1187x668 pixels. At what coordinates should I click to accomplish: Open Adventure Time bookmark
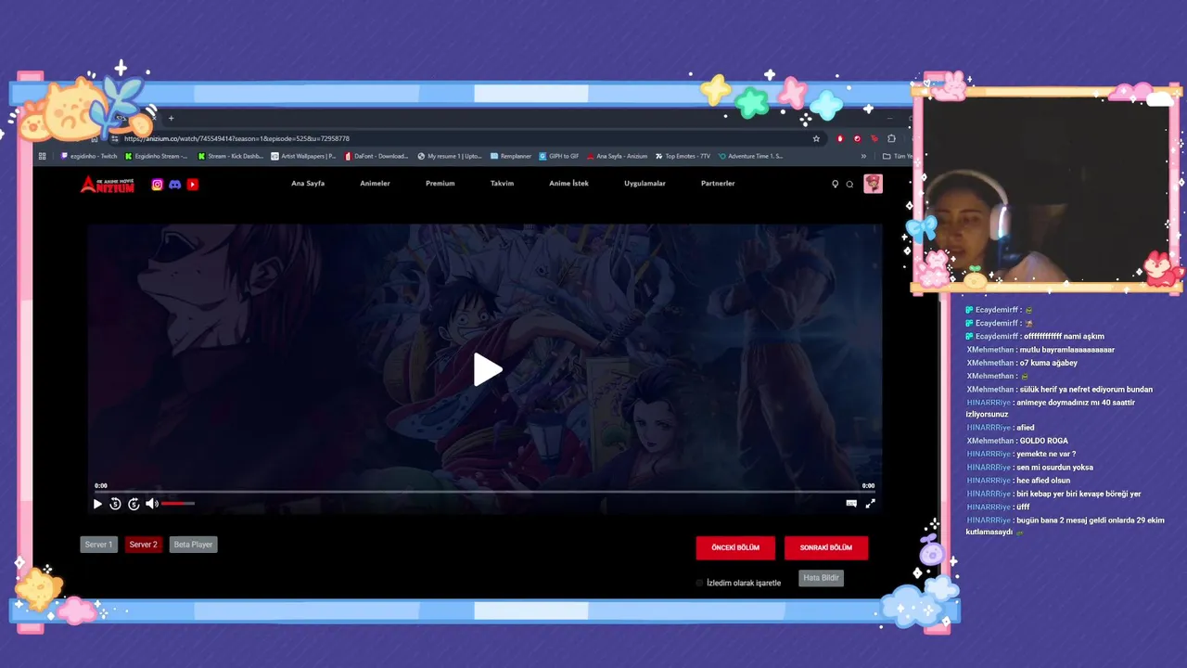[750, 156]
